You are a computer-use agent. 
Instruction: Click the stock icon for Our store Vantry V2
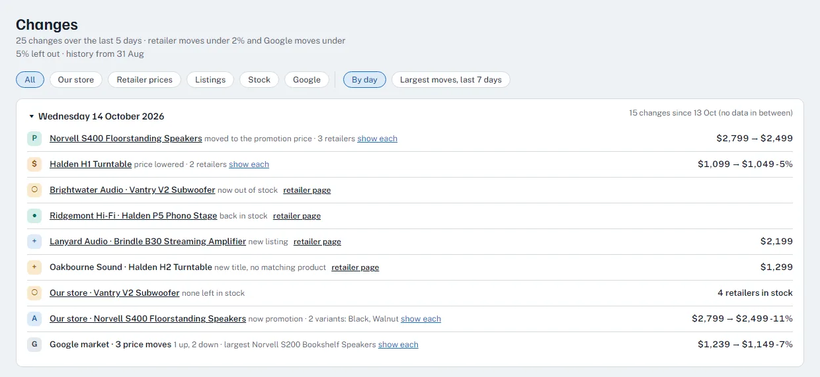[34, 293]
